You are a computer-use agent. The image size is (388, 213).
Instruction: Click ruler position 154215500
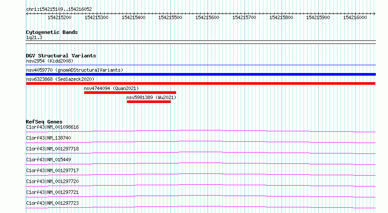click(x=170, y=17)
